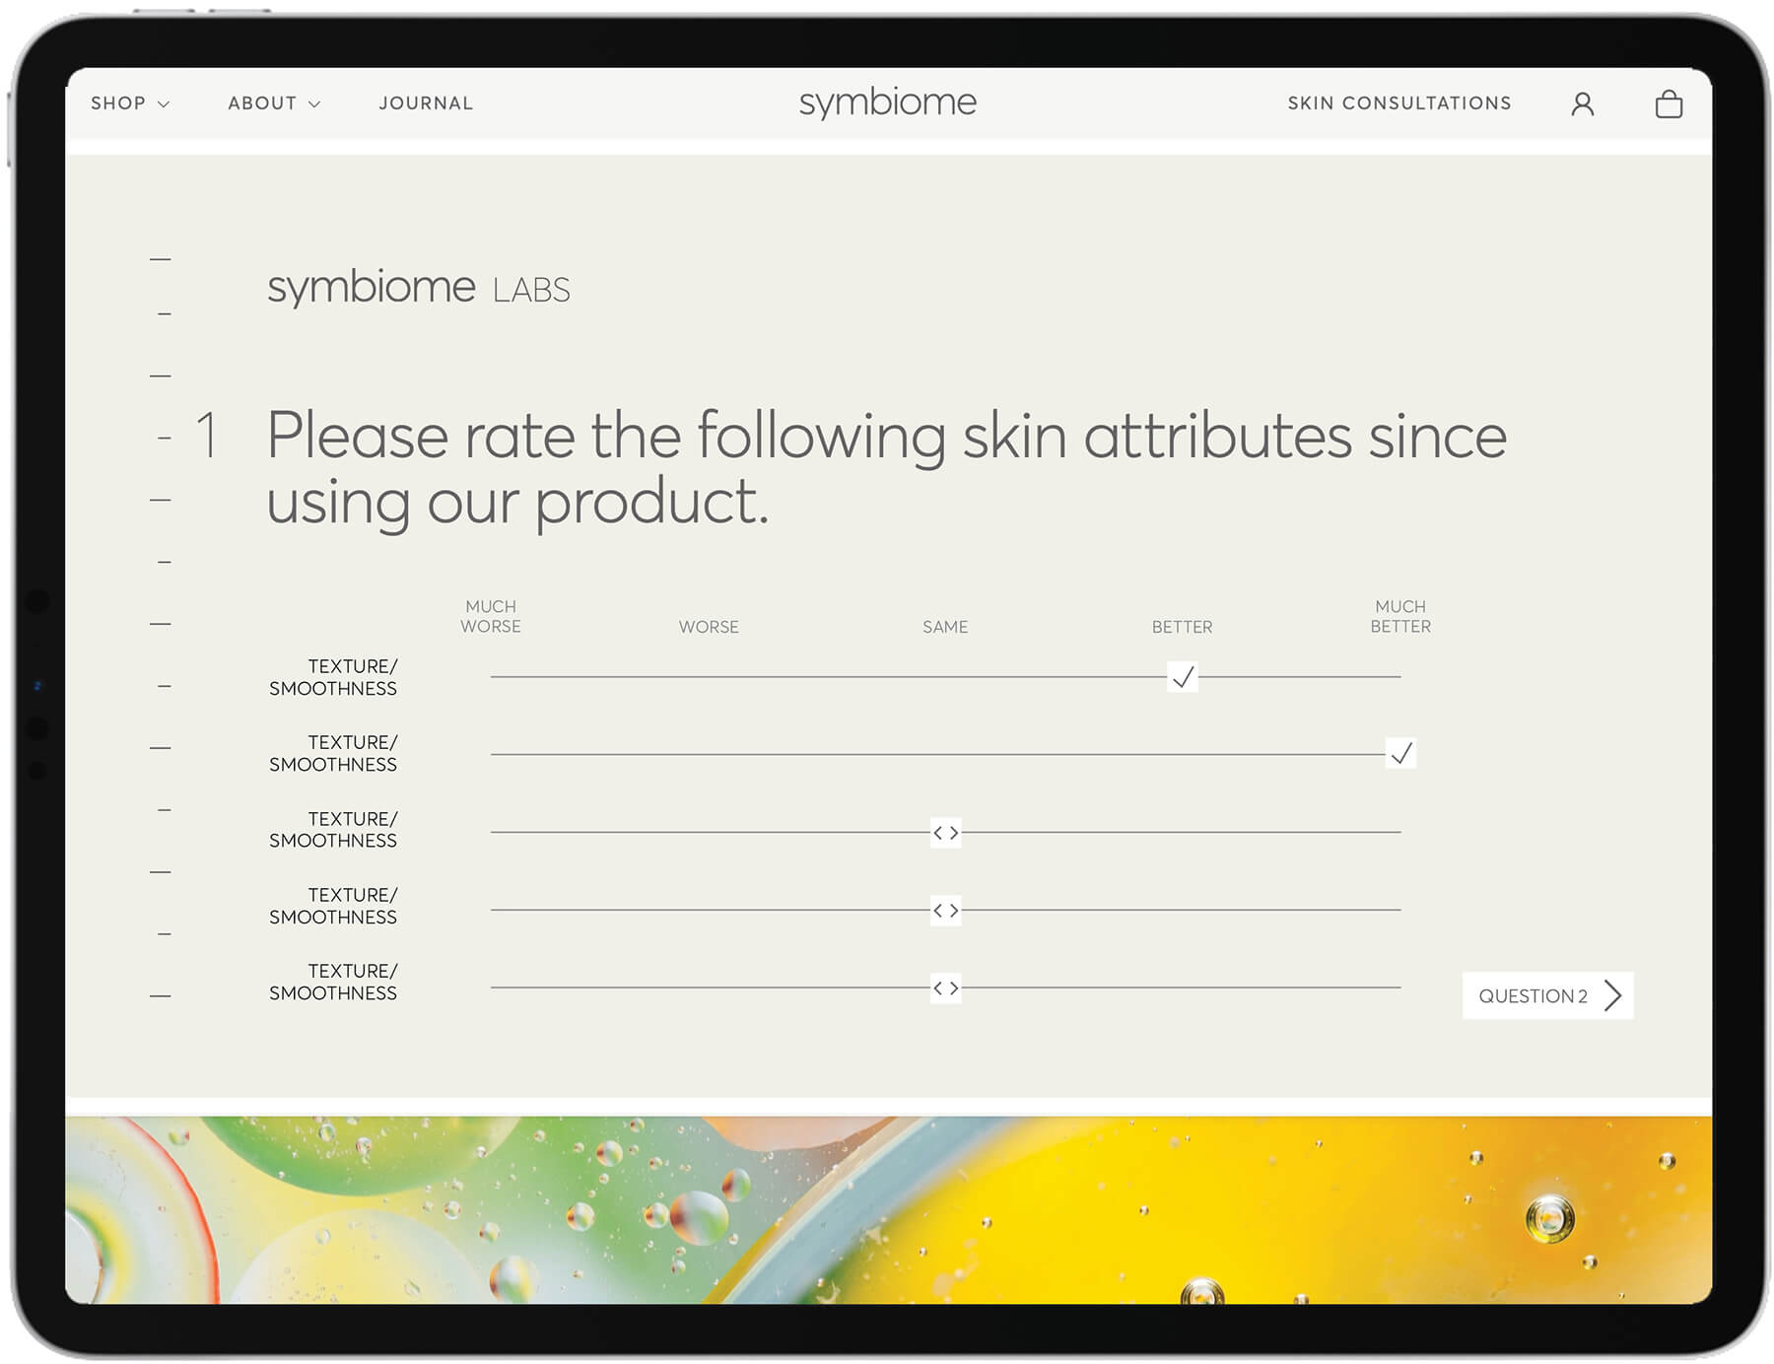Go to QUESTION 2 button
Image resolution: width=1774 pixels, height=1364 pixels.
[1547, 995]
